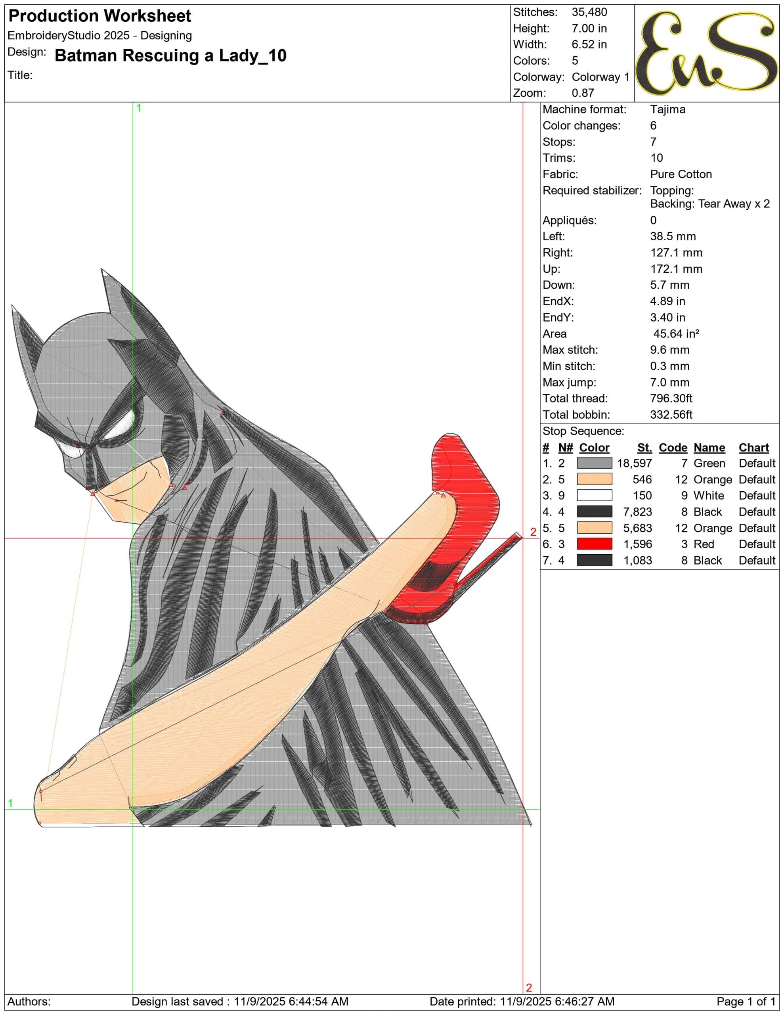Click the 'Authors:' label
The height and width of the screenshot is (1015, 784).
29,1002
